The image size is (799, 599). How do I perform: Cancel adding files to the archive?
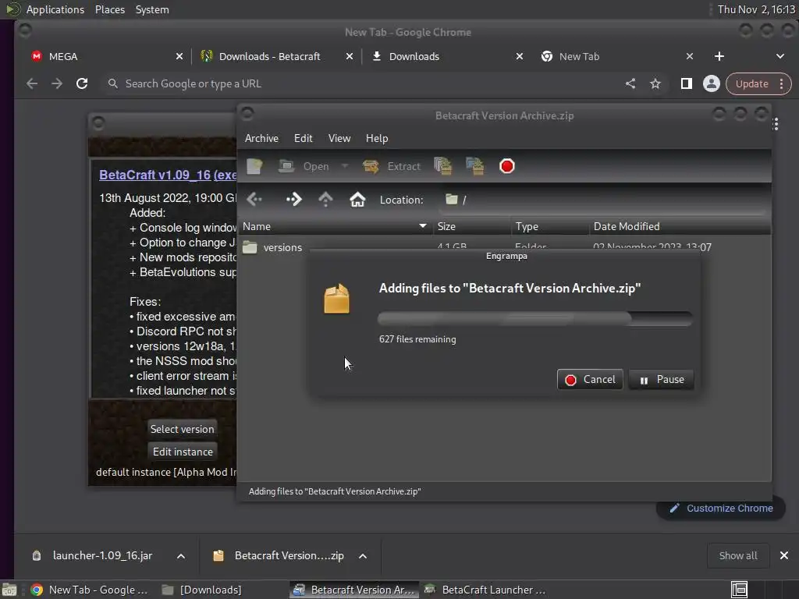(590, 380)
